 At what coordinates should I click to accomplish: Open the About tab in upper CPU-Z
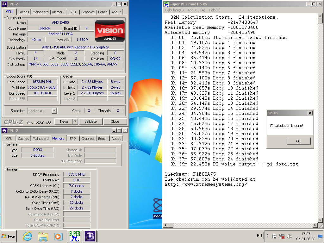pyautogui.click(x=116, y=12)
